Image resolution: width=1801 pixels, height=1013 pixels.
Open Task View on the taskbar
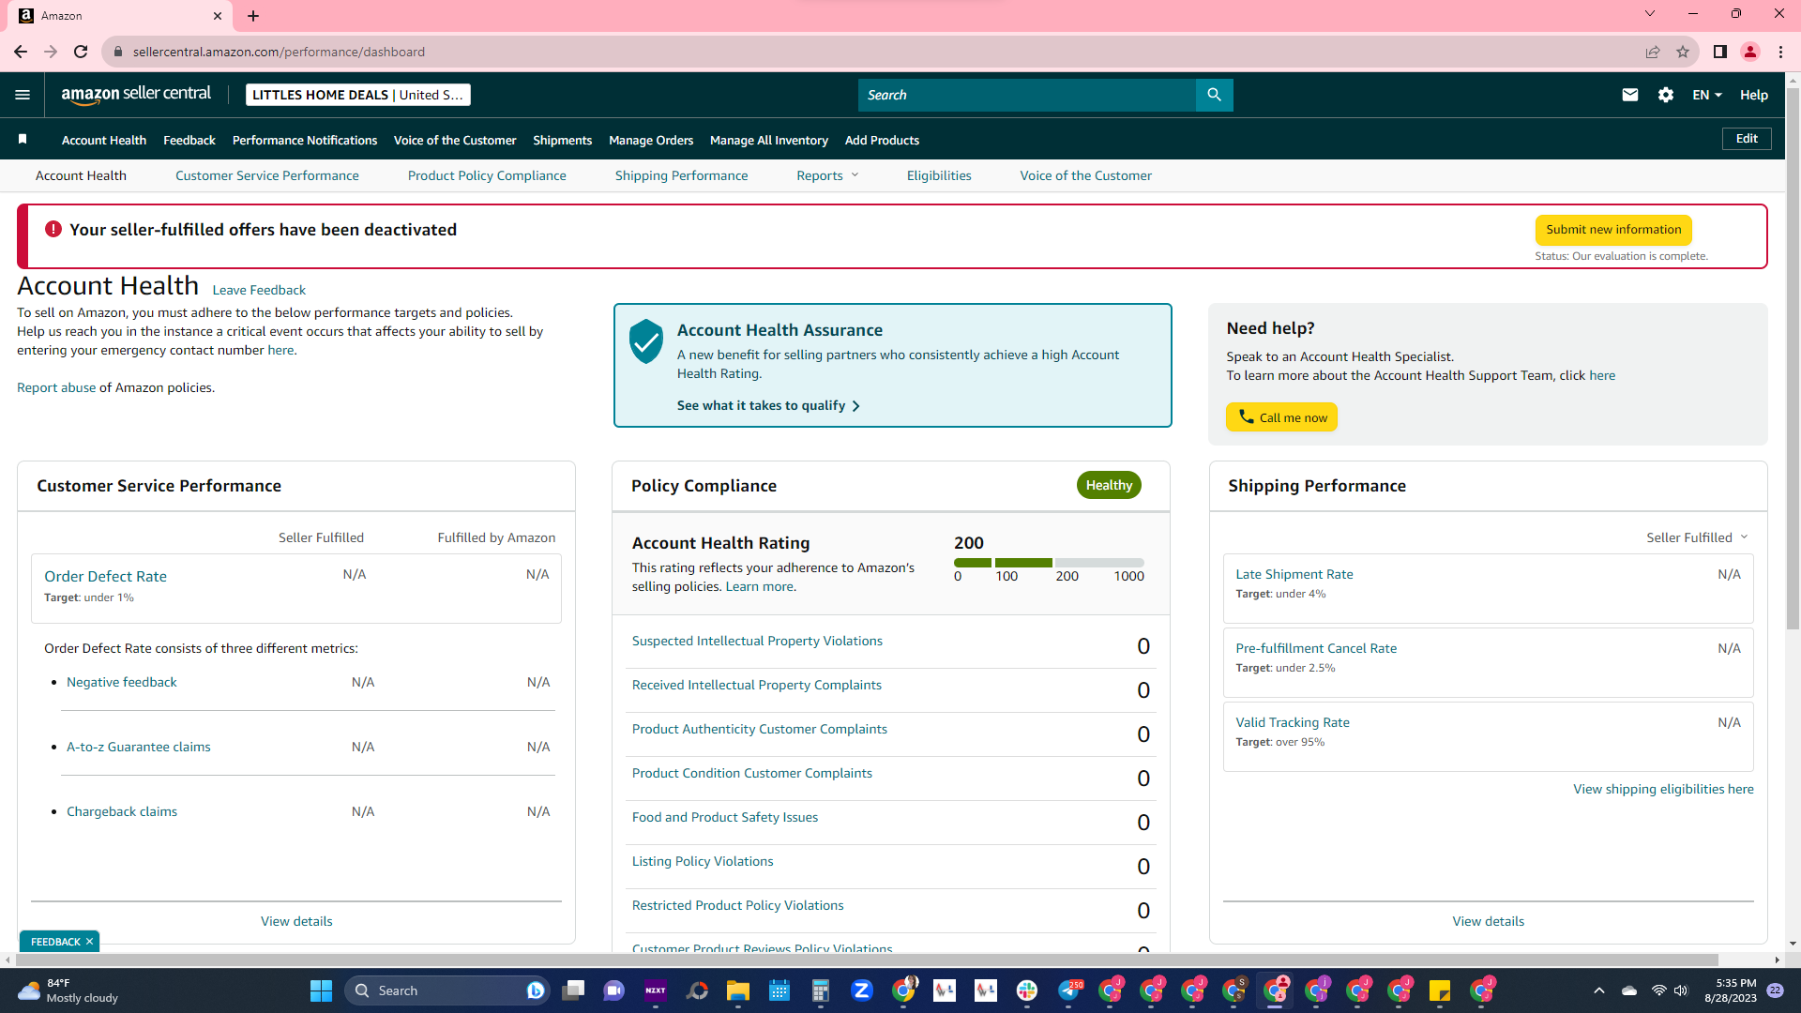573,990
